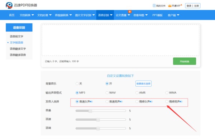Screen dimensions: 215x139
Task: Preview 普通女声 voice speaker icon
Action: [91, 102]
